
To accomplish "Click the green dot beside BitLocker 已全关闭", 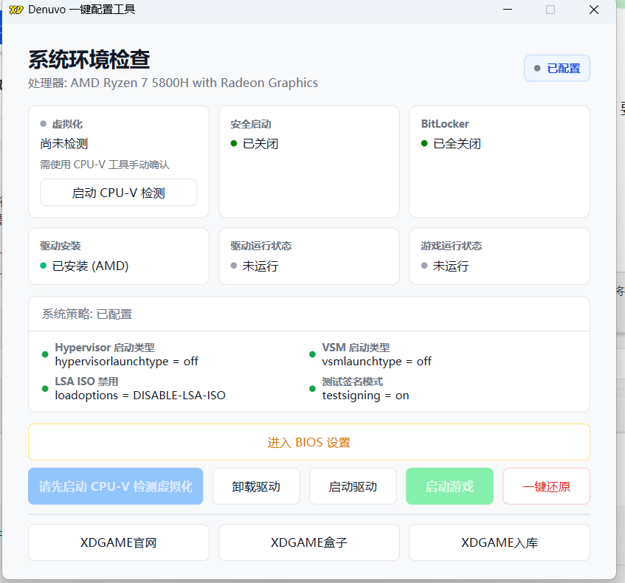I will pyautogui.click(x=424, y=143).
